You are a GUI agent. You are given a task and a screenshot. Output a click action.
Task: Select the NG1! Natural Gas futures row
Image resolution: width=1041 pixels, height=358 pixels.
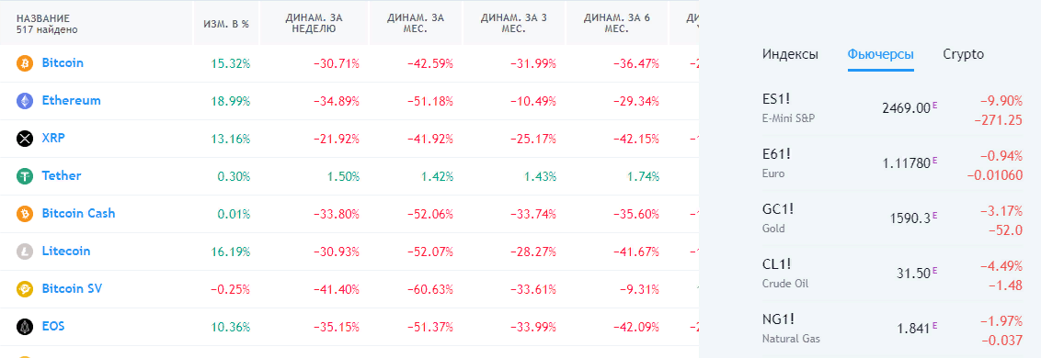point(892,330)
